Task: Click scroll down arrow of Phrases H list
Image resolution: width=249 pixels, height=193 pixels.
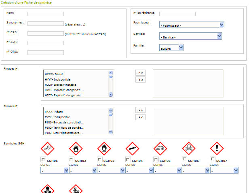Action: [x=110, y=94]
